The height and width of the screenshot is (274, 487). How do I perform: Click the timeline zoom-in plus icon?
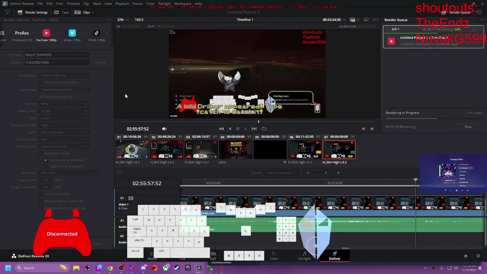point(338,173)
